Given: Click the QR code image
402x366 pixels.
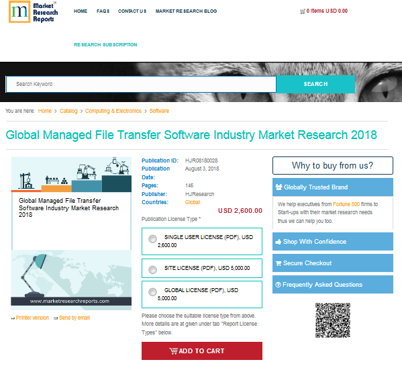Looking at the screenshot, I should 332,320.
